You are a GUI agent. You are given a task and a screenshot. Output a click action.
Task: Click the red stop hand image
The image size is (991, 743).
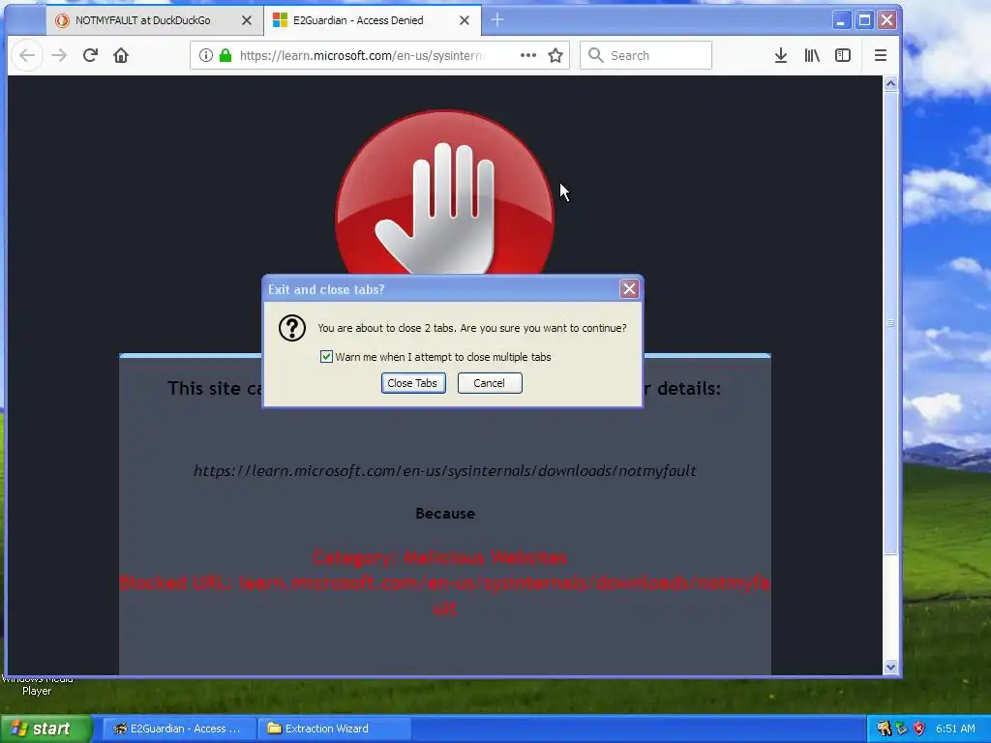click(444, 193)
